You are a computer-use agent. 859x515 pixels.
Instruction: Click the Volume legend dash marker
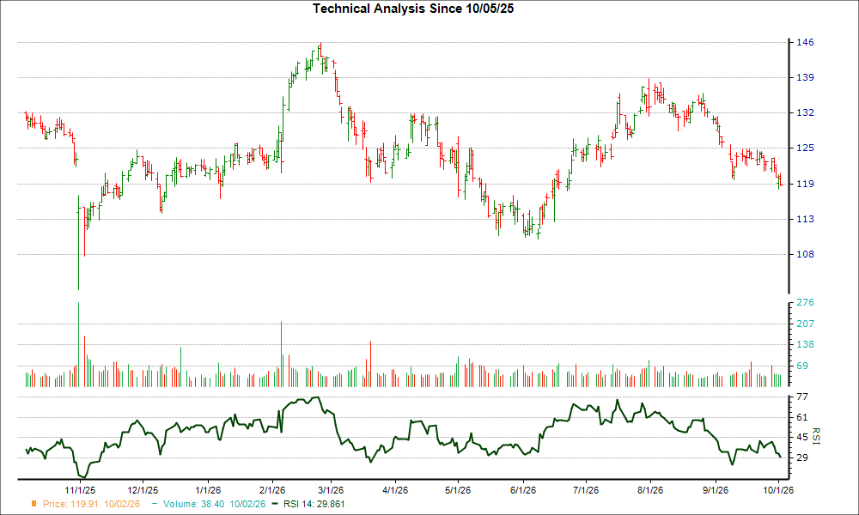coord(155,504)
